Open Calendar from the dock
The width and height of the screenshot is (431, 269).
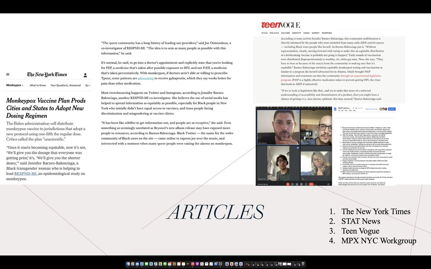tap(170, 264)
